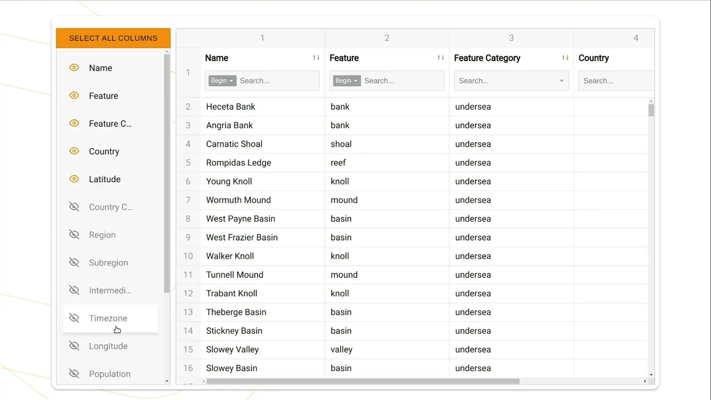Open the Begin filter dropdown for Feature
The height and width of the screenshot is (400, 711).
click(347, 81)
